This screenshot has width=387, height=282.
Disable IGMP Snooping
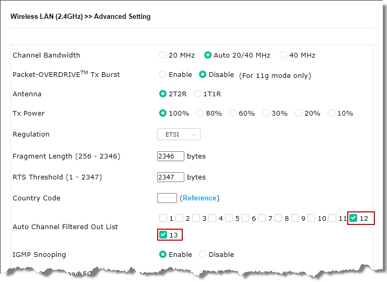203,254
